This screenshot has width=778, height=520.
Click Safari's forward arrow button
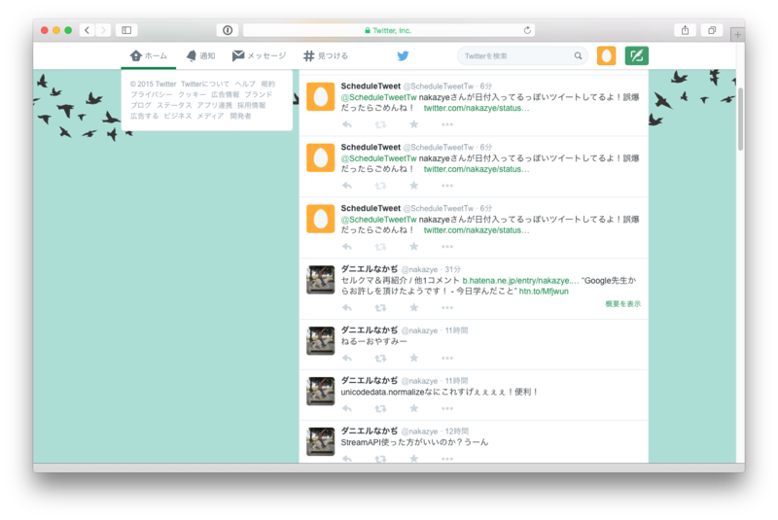click(103, 30)
